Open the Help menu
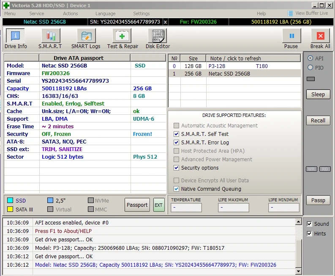335x276 pixels. point(261,14)
